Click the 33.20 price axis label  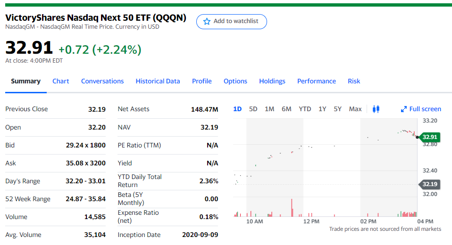(x=430, y=121)
